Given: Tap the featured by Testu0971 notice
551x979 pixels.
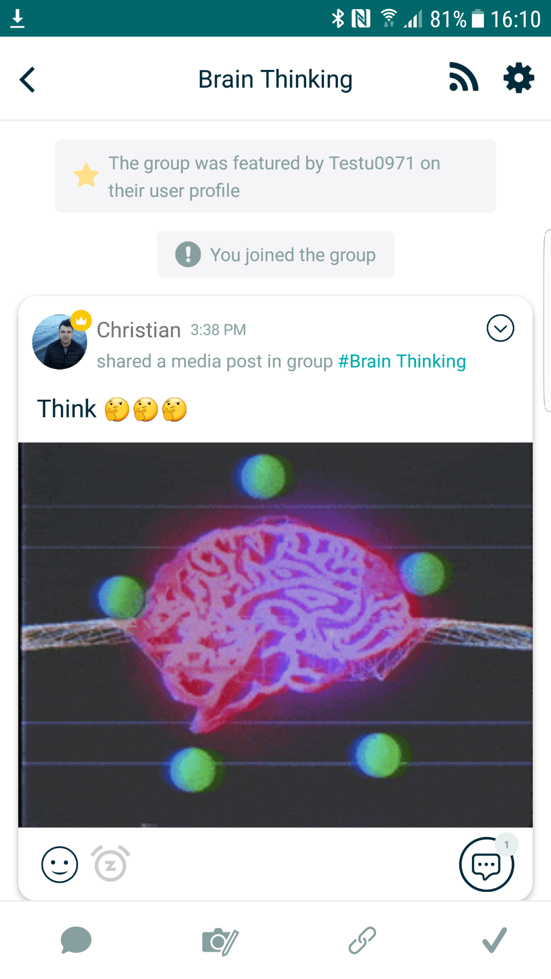Looking at the screenshot, I should [275, 176].
